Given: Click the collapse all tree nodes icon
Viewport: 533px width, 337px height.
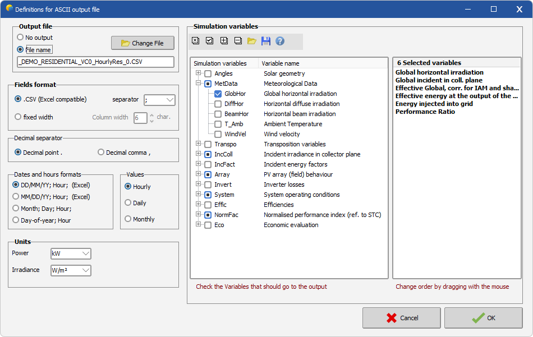Looking at the screenshot, I should 238,41.
